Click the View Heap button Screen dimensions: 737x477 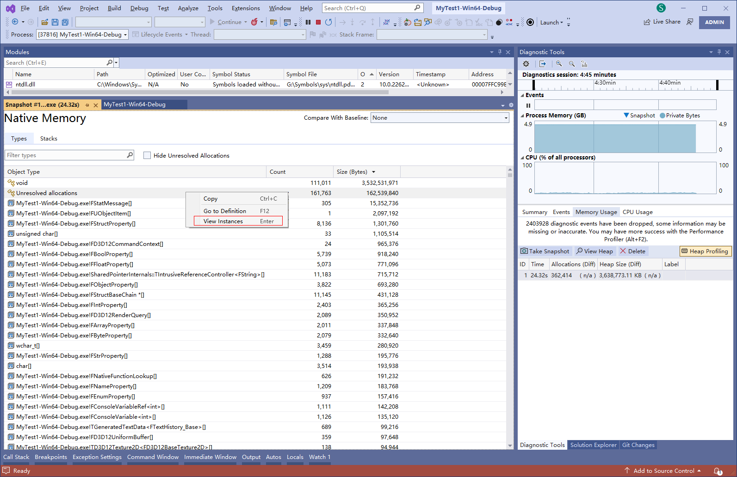(x=595, y=251)
